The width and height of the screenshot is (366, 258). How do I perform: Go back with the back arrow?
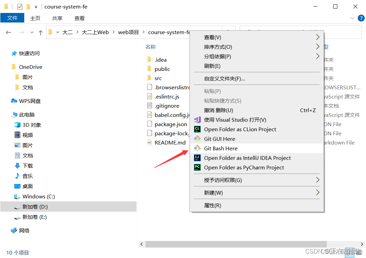point(9,32)
